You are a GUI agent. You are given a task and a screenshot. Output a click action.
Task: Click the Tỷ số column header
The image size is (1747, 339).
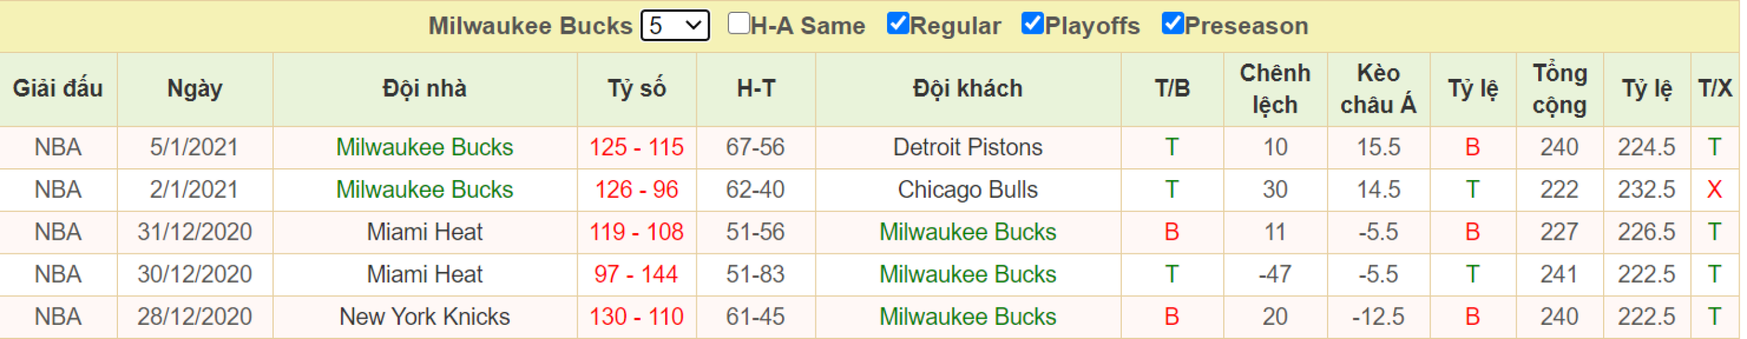(x=636, y=89)
